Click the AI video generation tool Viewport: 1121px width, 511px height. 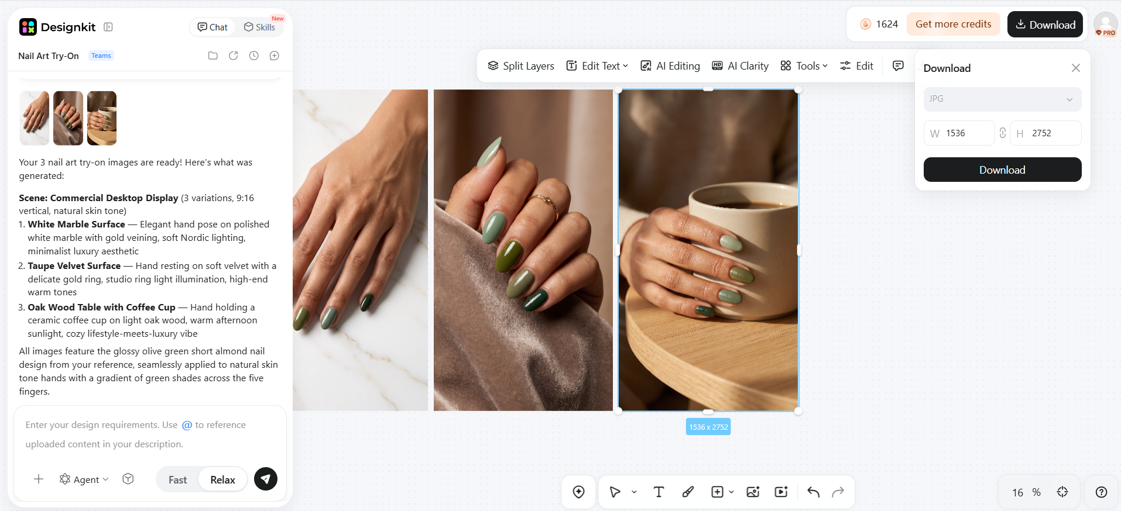coord(781,492)
